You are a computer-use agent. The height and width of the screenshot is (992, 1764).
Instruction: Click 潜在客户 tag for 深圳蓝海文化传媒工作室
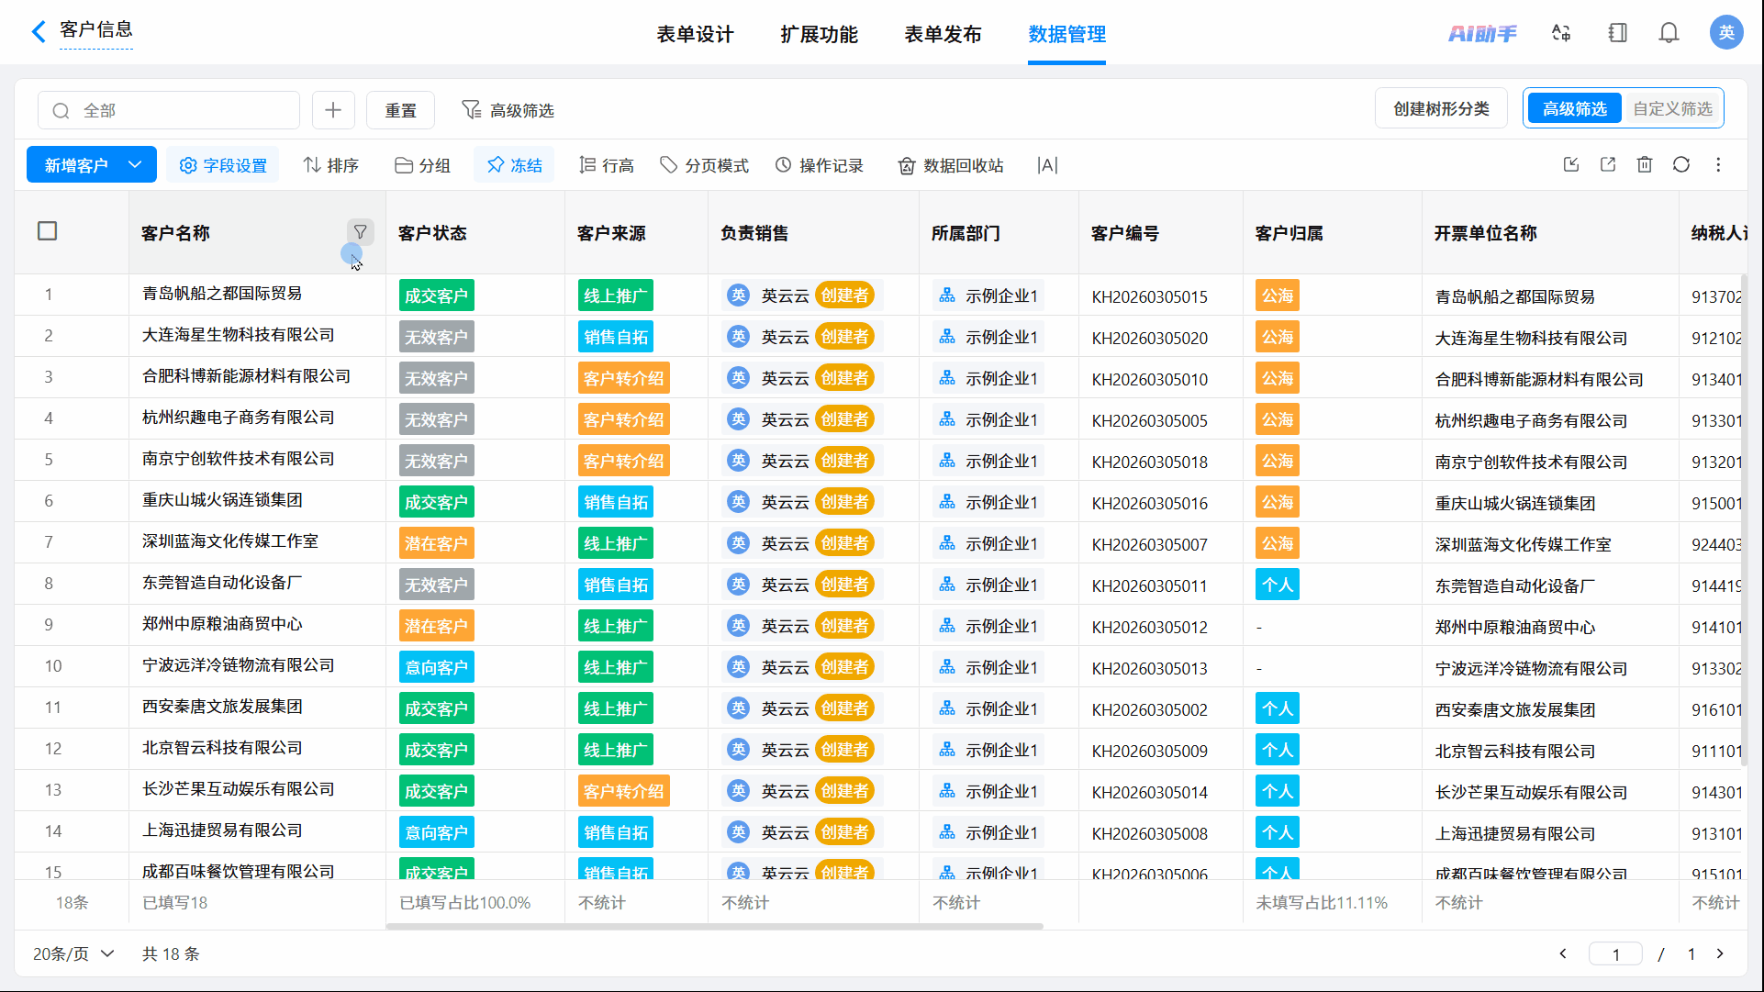437,543
